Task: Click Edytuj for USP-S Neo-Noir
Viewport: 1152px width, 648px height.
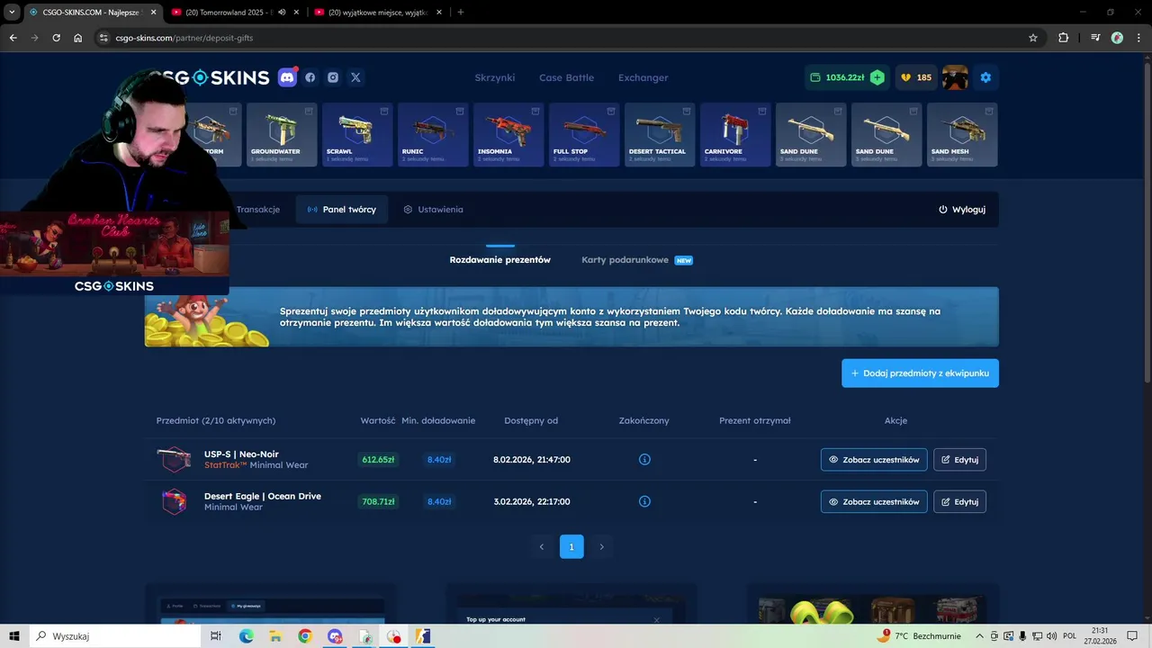Action: coord(959,460)
